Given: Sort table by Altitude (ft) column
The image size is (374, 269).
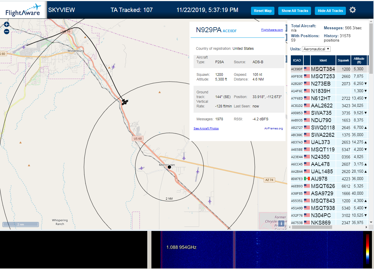Looking at the screenshot, I should click(x=359, y=60).
